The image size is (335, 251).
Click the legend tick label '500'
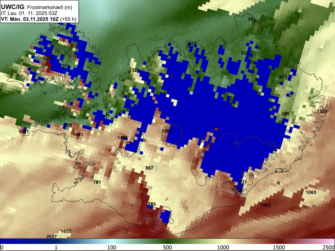167,247
